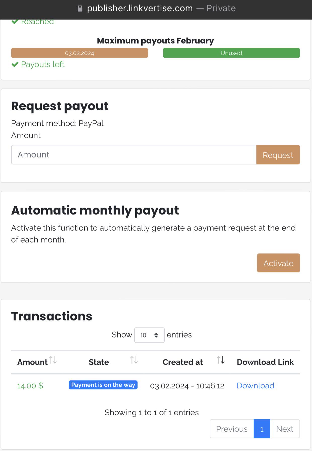The width and height of the screenshot is (312, 451).
Task: Click the green Unused payout bar
Action: pos(231,53)
